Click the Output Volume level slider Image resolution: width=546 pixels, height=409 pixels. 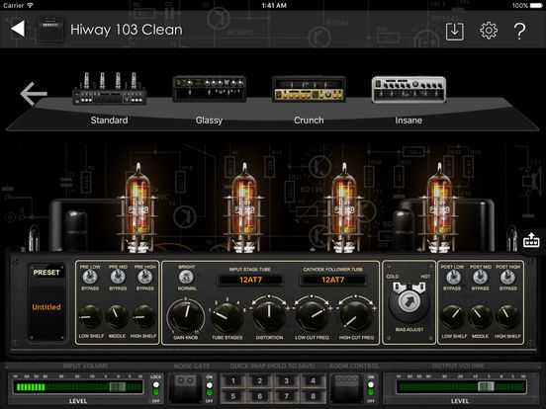click(x=461, y=386)
